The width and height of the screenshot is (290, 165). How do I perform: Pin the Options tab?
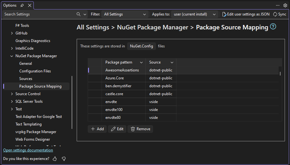coord(22,5)
